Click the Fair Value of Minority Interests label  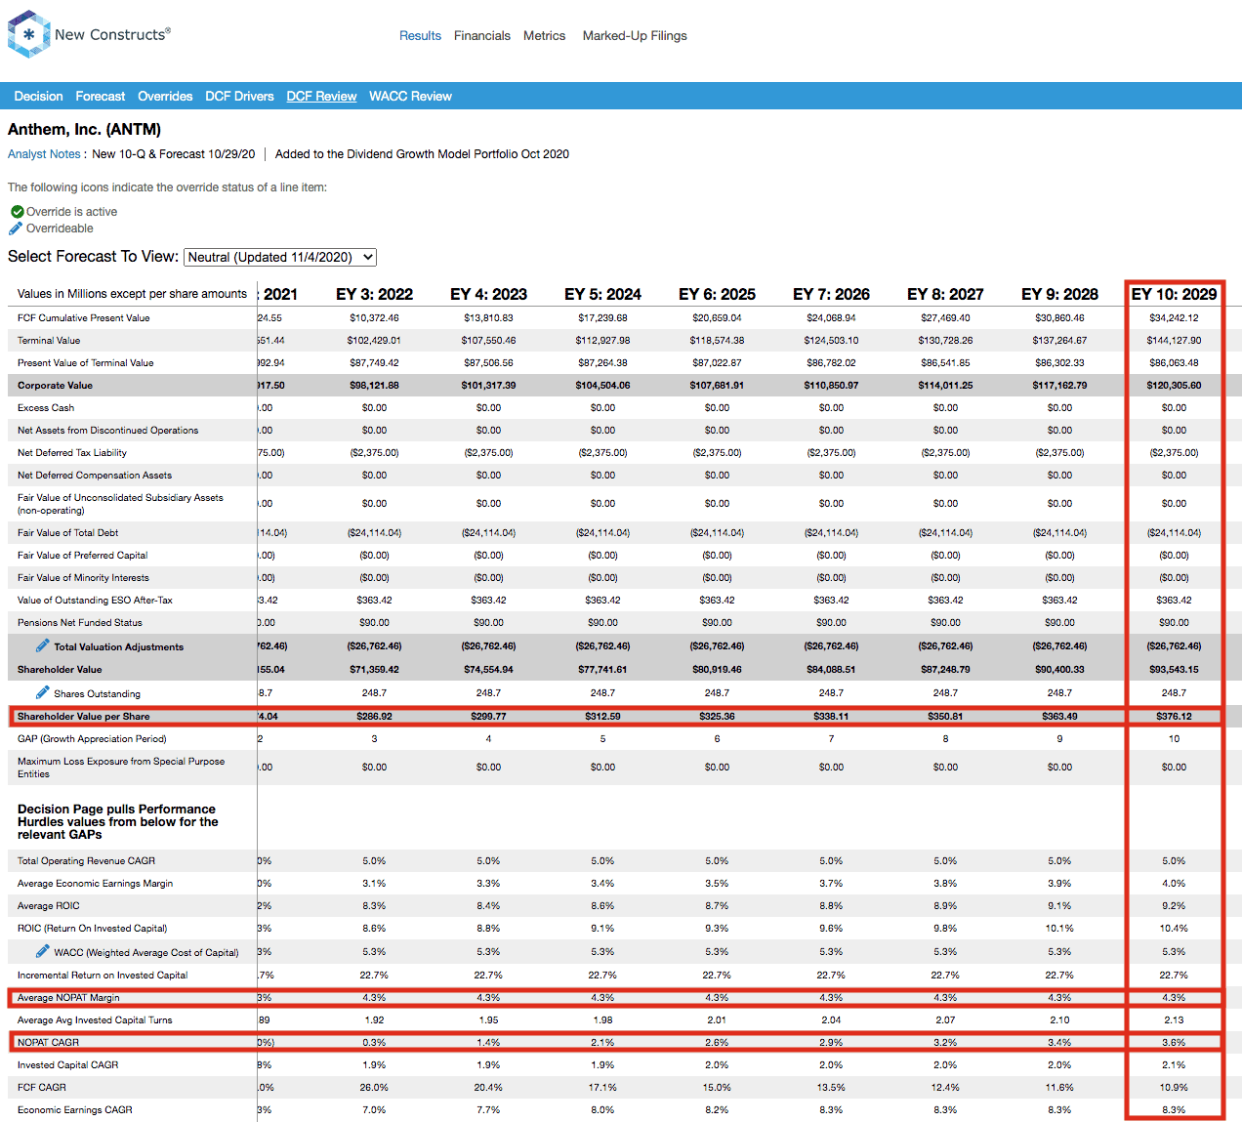tap(83, 578)
